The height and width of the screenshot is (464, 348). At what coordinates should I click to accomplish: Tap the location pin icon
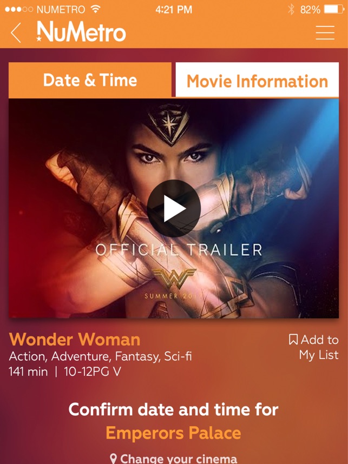[113, 459]
